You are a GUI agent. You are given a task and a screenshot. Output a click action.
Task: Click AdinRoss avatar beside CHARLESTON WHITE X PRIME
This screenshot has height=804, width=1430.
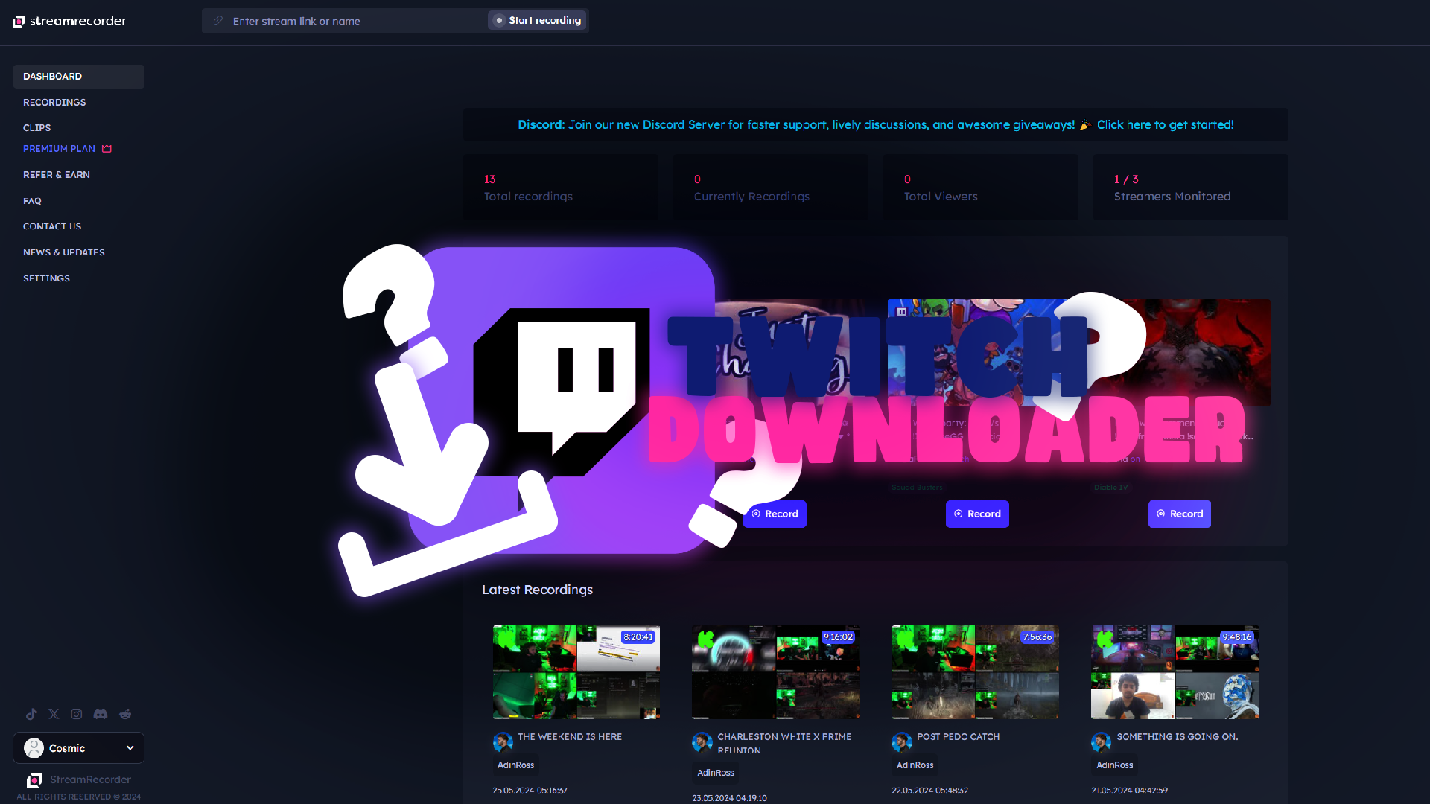click(x=702, y=742)
